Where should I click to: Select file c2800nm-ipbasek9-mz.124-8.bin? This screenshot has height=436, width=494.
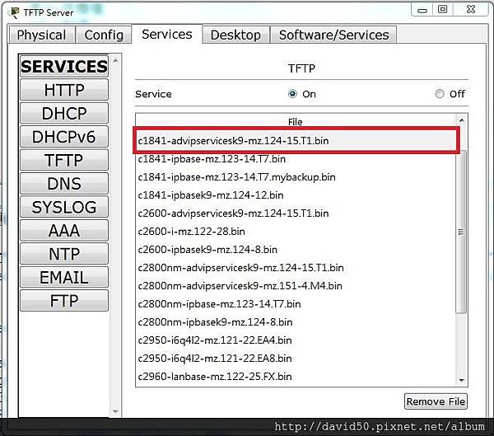tap(296, 322)
